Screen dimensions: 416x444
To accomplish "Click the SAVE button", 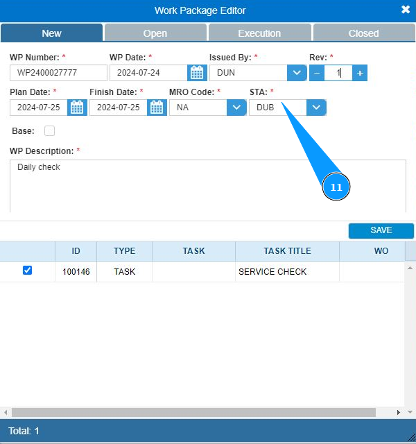I will pyautogui.click(x=381, y=230).
